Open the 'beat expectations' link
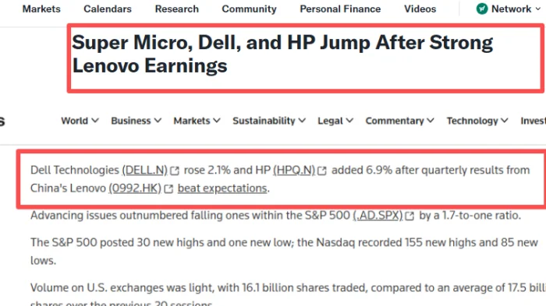546x306 pixels. coord(222,188)
